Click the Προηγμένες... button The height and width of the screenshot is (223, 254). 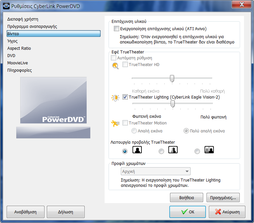pyautogui.click(x=223, y=197)
